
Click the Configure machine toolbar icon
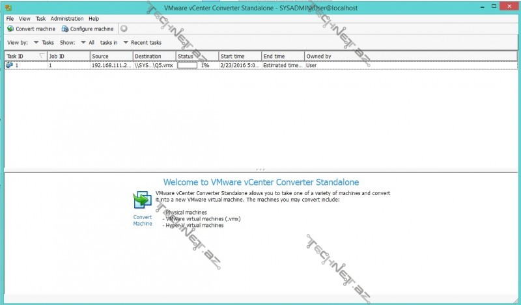(x=65, y=29)
